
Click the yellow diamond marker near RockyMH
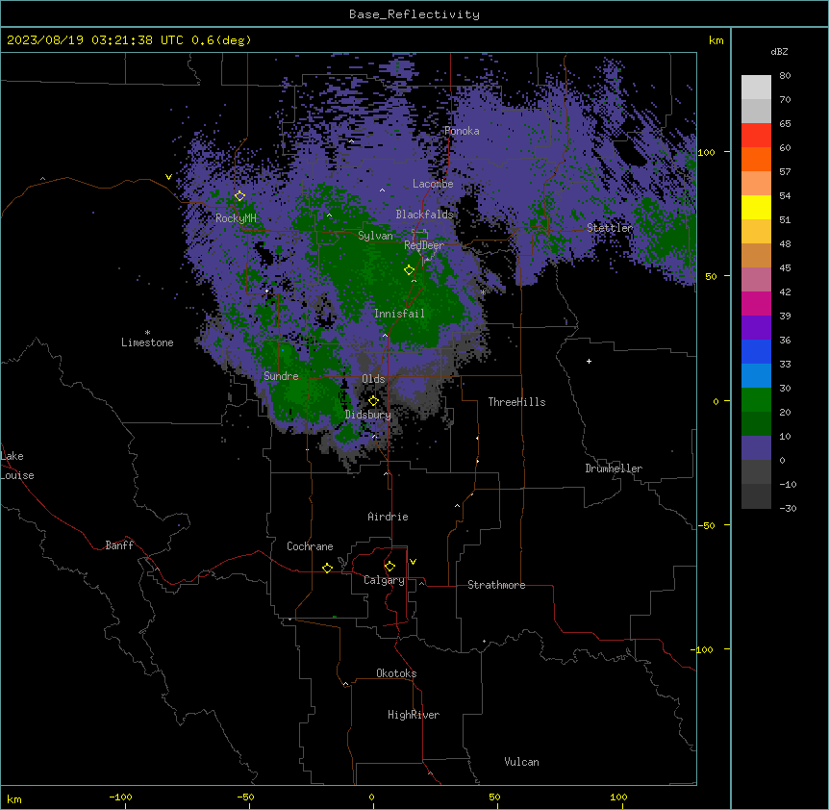pyautogui.click(x=239, y=196)
